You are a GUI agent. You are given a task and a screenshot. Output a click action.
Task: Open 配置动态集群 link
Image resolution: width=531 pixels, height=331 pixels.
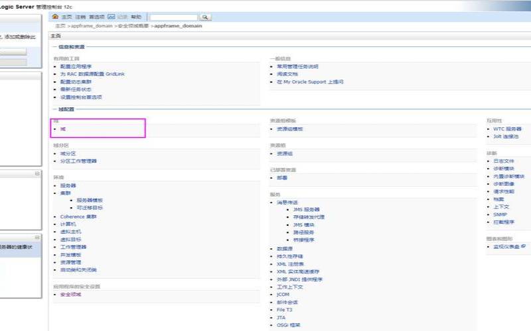[x=76, y=81]
